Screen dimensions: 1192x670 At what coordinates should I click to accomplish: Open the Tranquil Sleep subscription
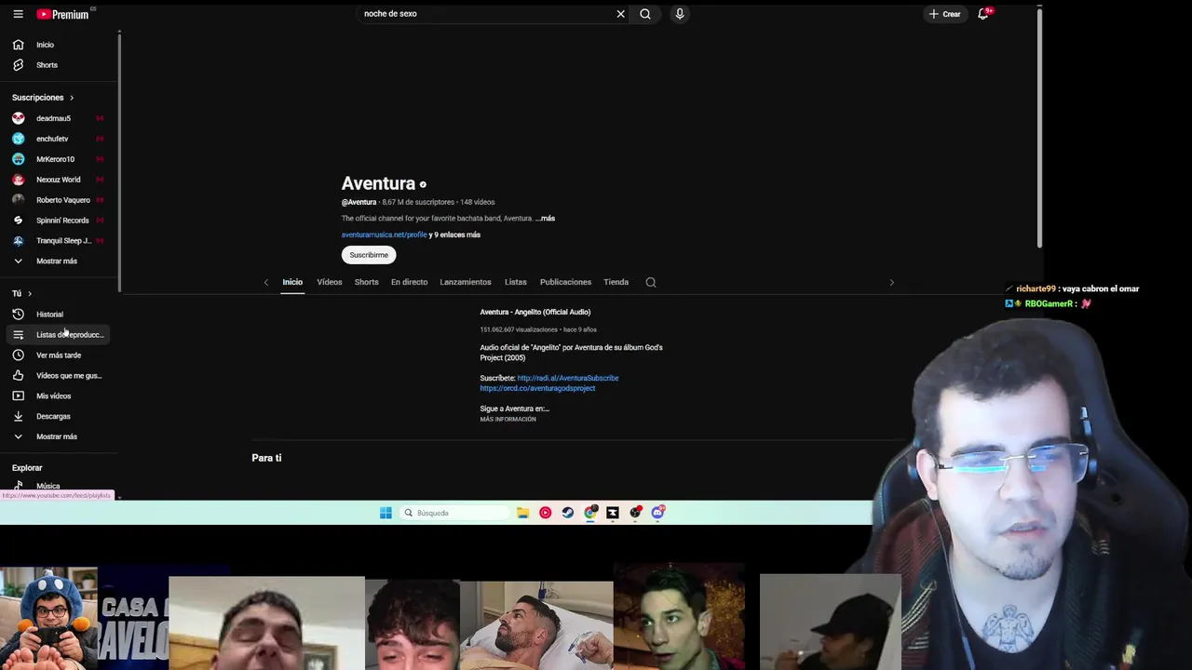[x=58, y=241]
